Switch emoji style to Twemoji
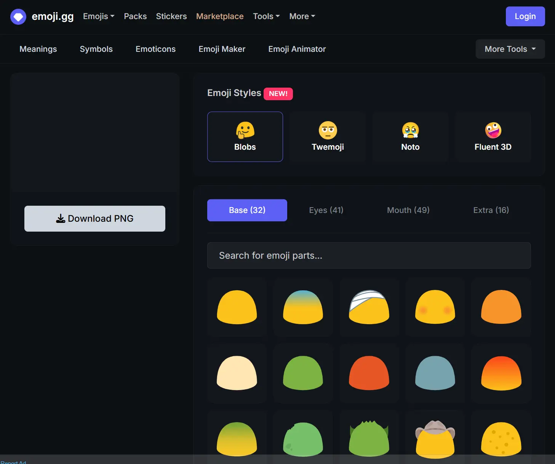Screen dimensions: 555x464 pos(328,137)
